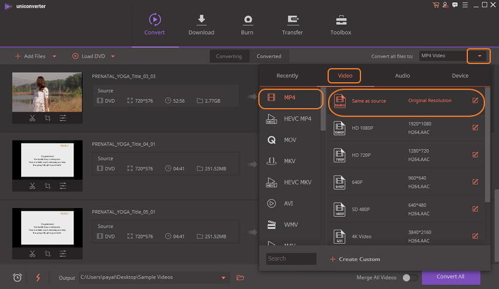This screenshot has height=289, width=499.
Task: Expand the Output path dropdown
Action: (x=224, y=278)
